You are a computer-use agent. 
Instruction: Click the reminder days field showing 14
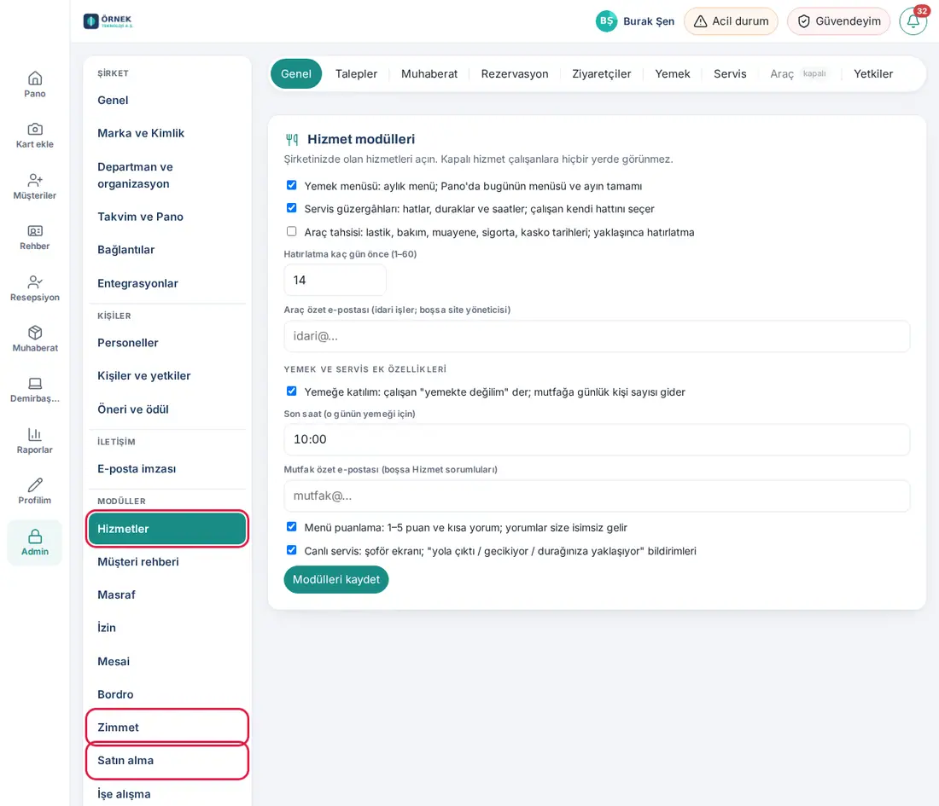[x=335, y=280]
